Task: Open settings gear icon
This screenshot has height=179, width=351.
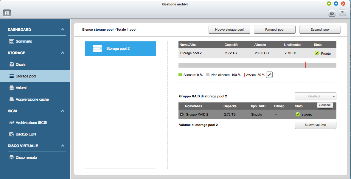Action: [x=332, y=13]
